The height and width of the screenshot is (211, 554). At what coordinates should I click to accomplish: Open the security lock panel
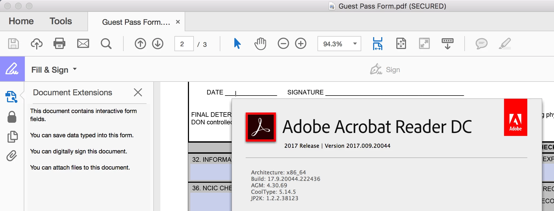point(12,117)
